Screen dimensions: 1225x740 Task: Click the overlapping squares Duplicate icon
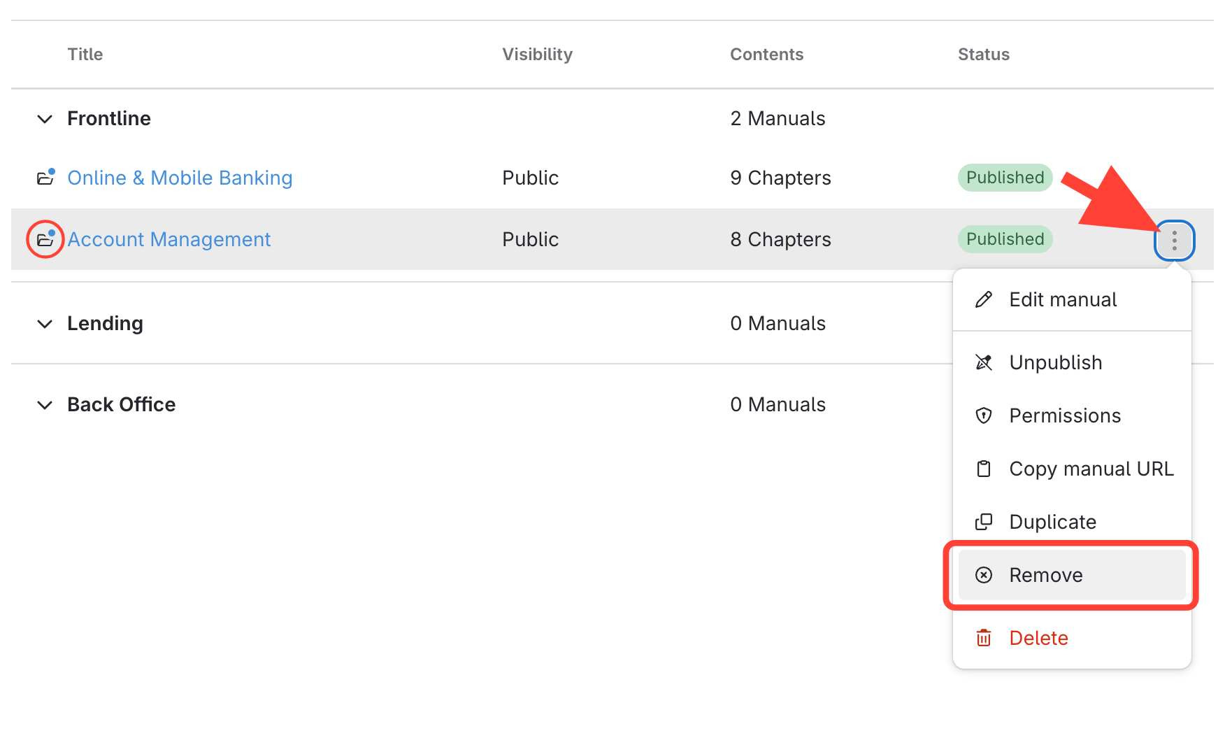coord(984,522)
